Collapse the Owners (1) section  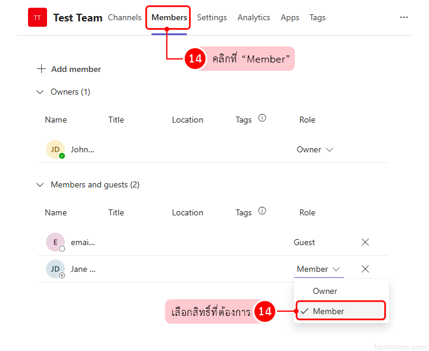[41, 92]
